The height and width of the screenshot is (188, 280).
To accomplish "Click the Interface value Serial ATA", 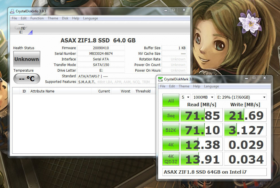I will pyautogui.click(x=101, y=59).
